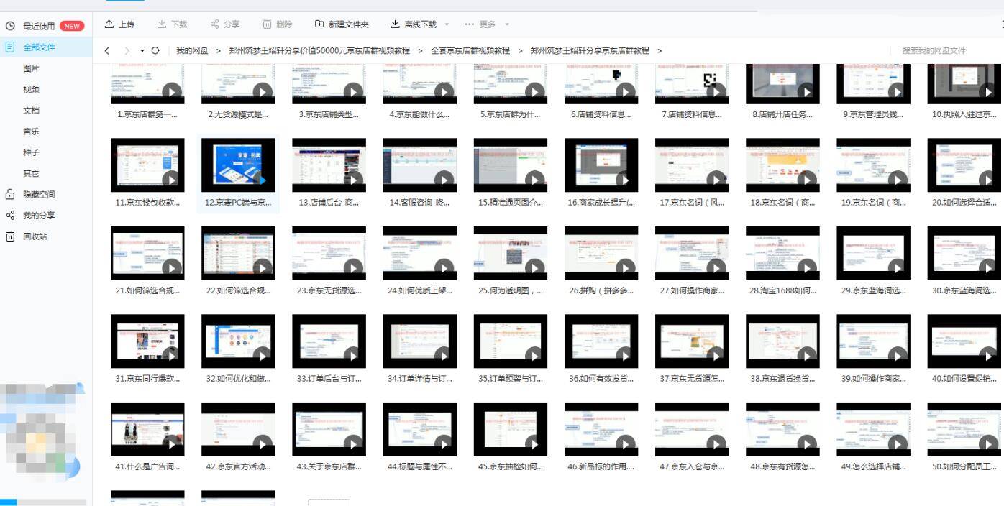The width and height of the screenshot is (1004, 506).
Task: Open the 图片 category
Action: pos(32,68)
